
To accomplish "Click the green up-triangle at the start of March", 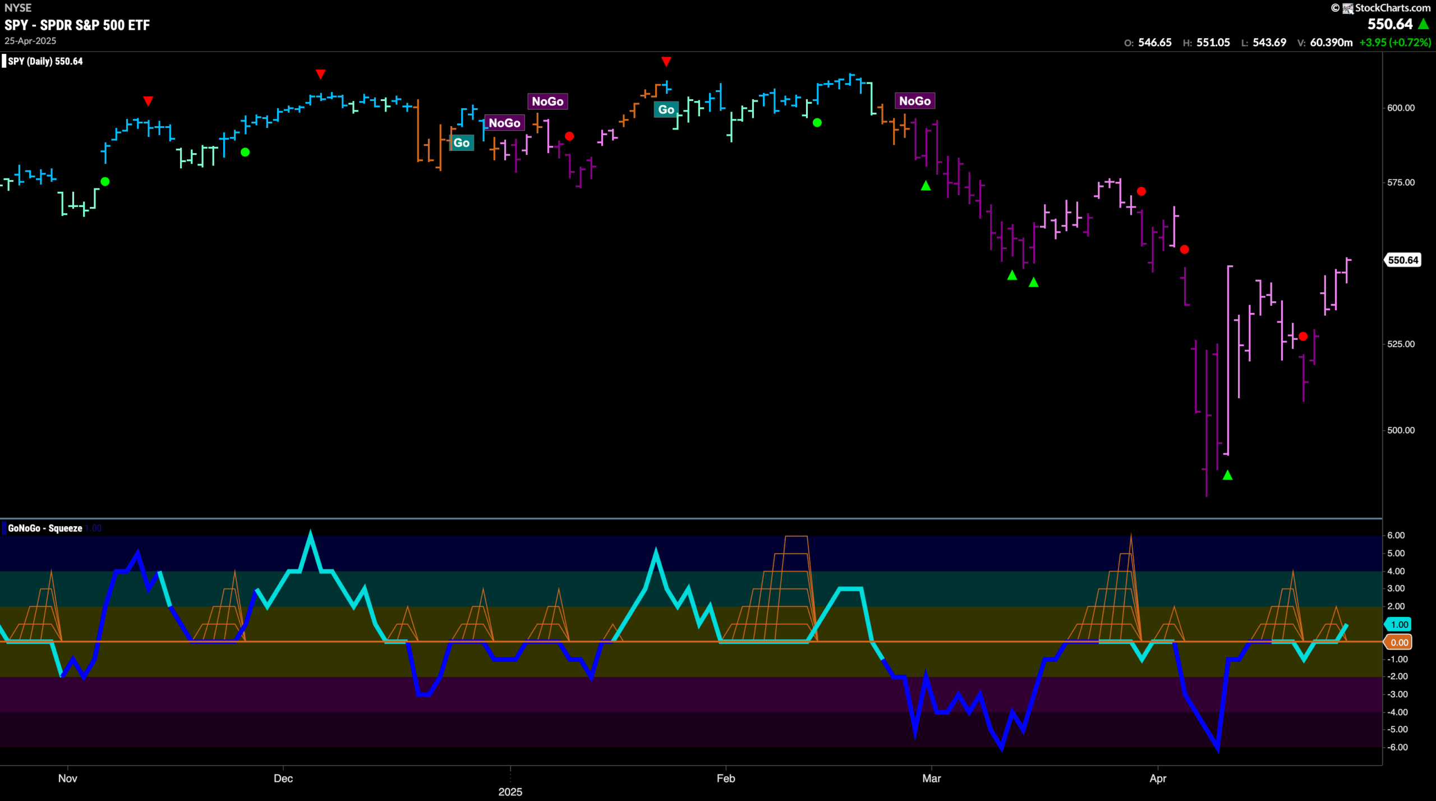I will pyautogui.click(x=926, y=186).
